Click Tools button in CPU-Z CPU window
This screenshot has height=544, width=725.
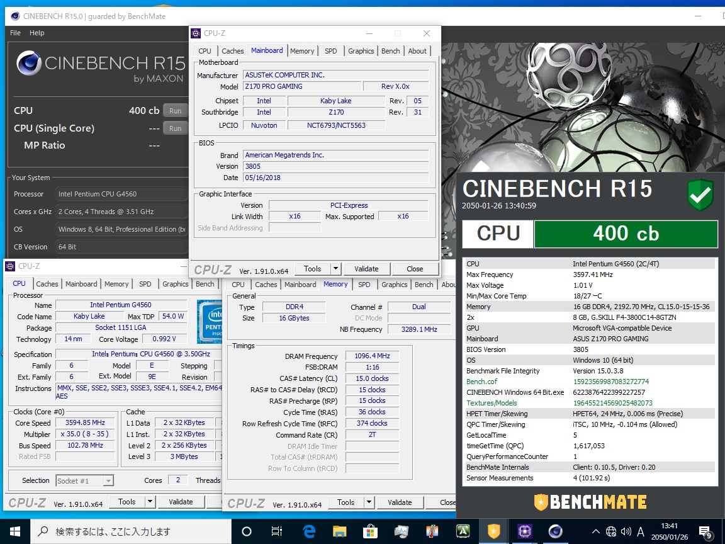(x=126, y=502)
